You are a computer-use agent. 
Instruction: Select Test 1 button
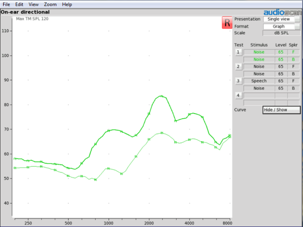pyautogui.click(x=238, y=52)
